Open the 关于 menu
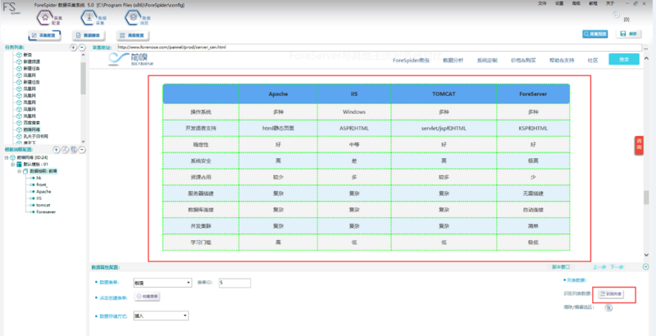The height and width of the screenshot is (336, 656). click(x=610, y=3)
